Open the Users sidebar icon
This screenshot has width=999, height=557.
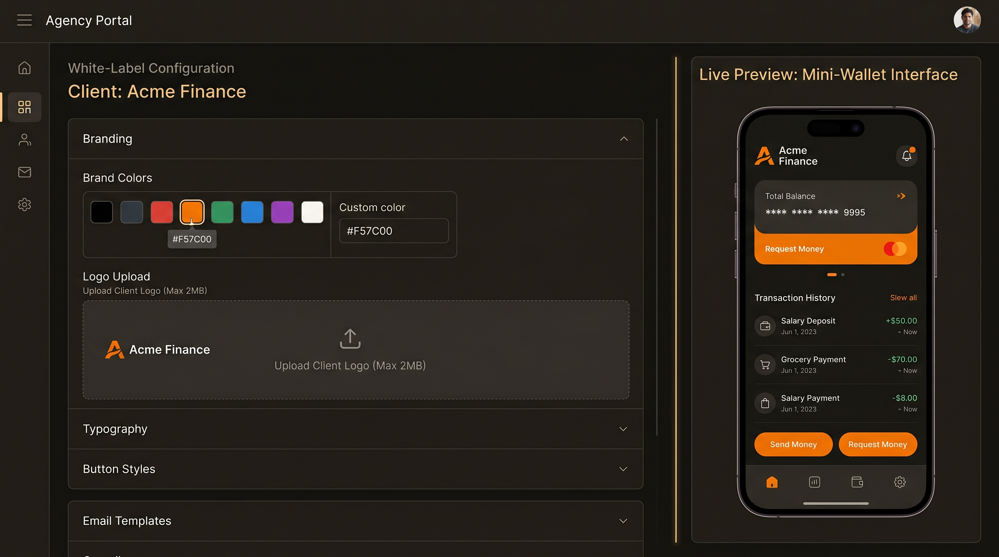(x=24, y=140)
